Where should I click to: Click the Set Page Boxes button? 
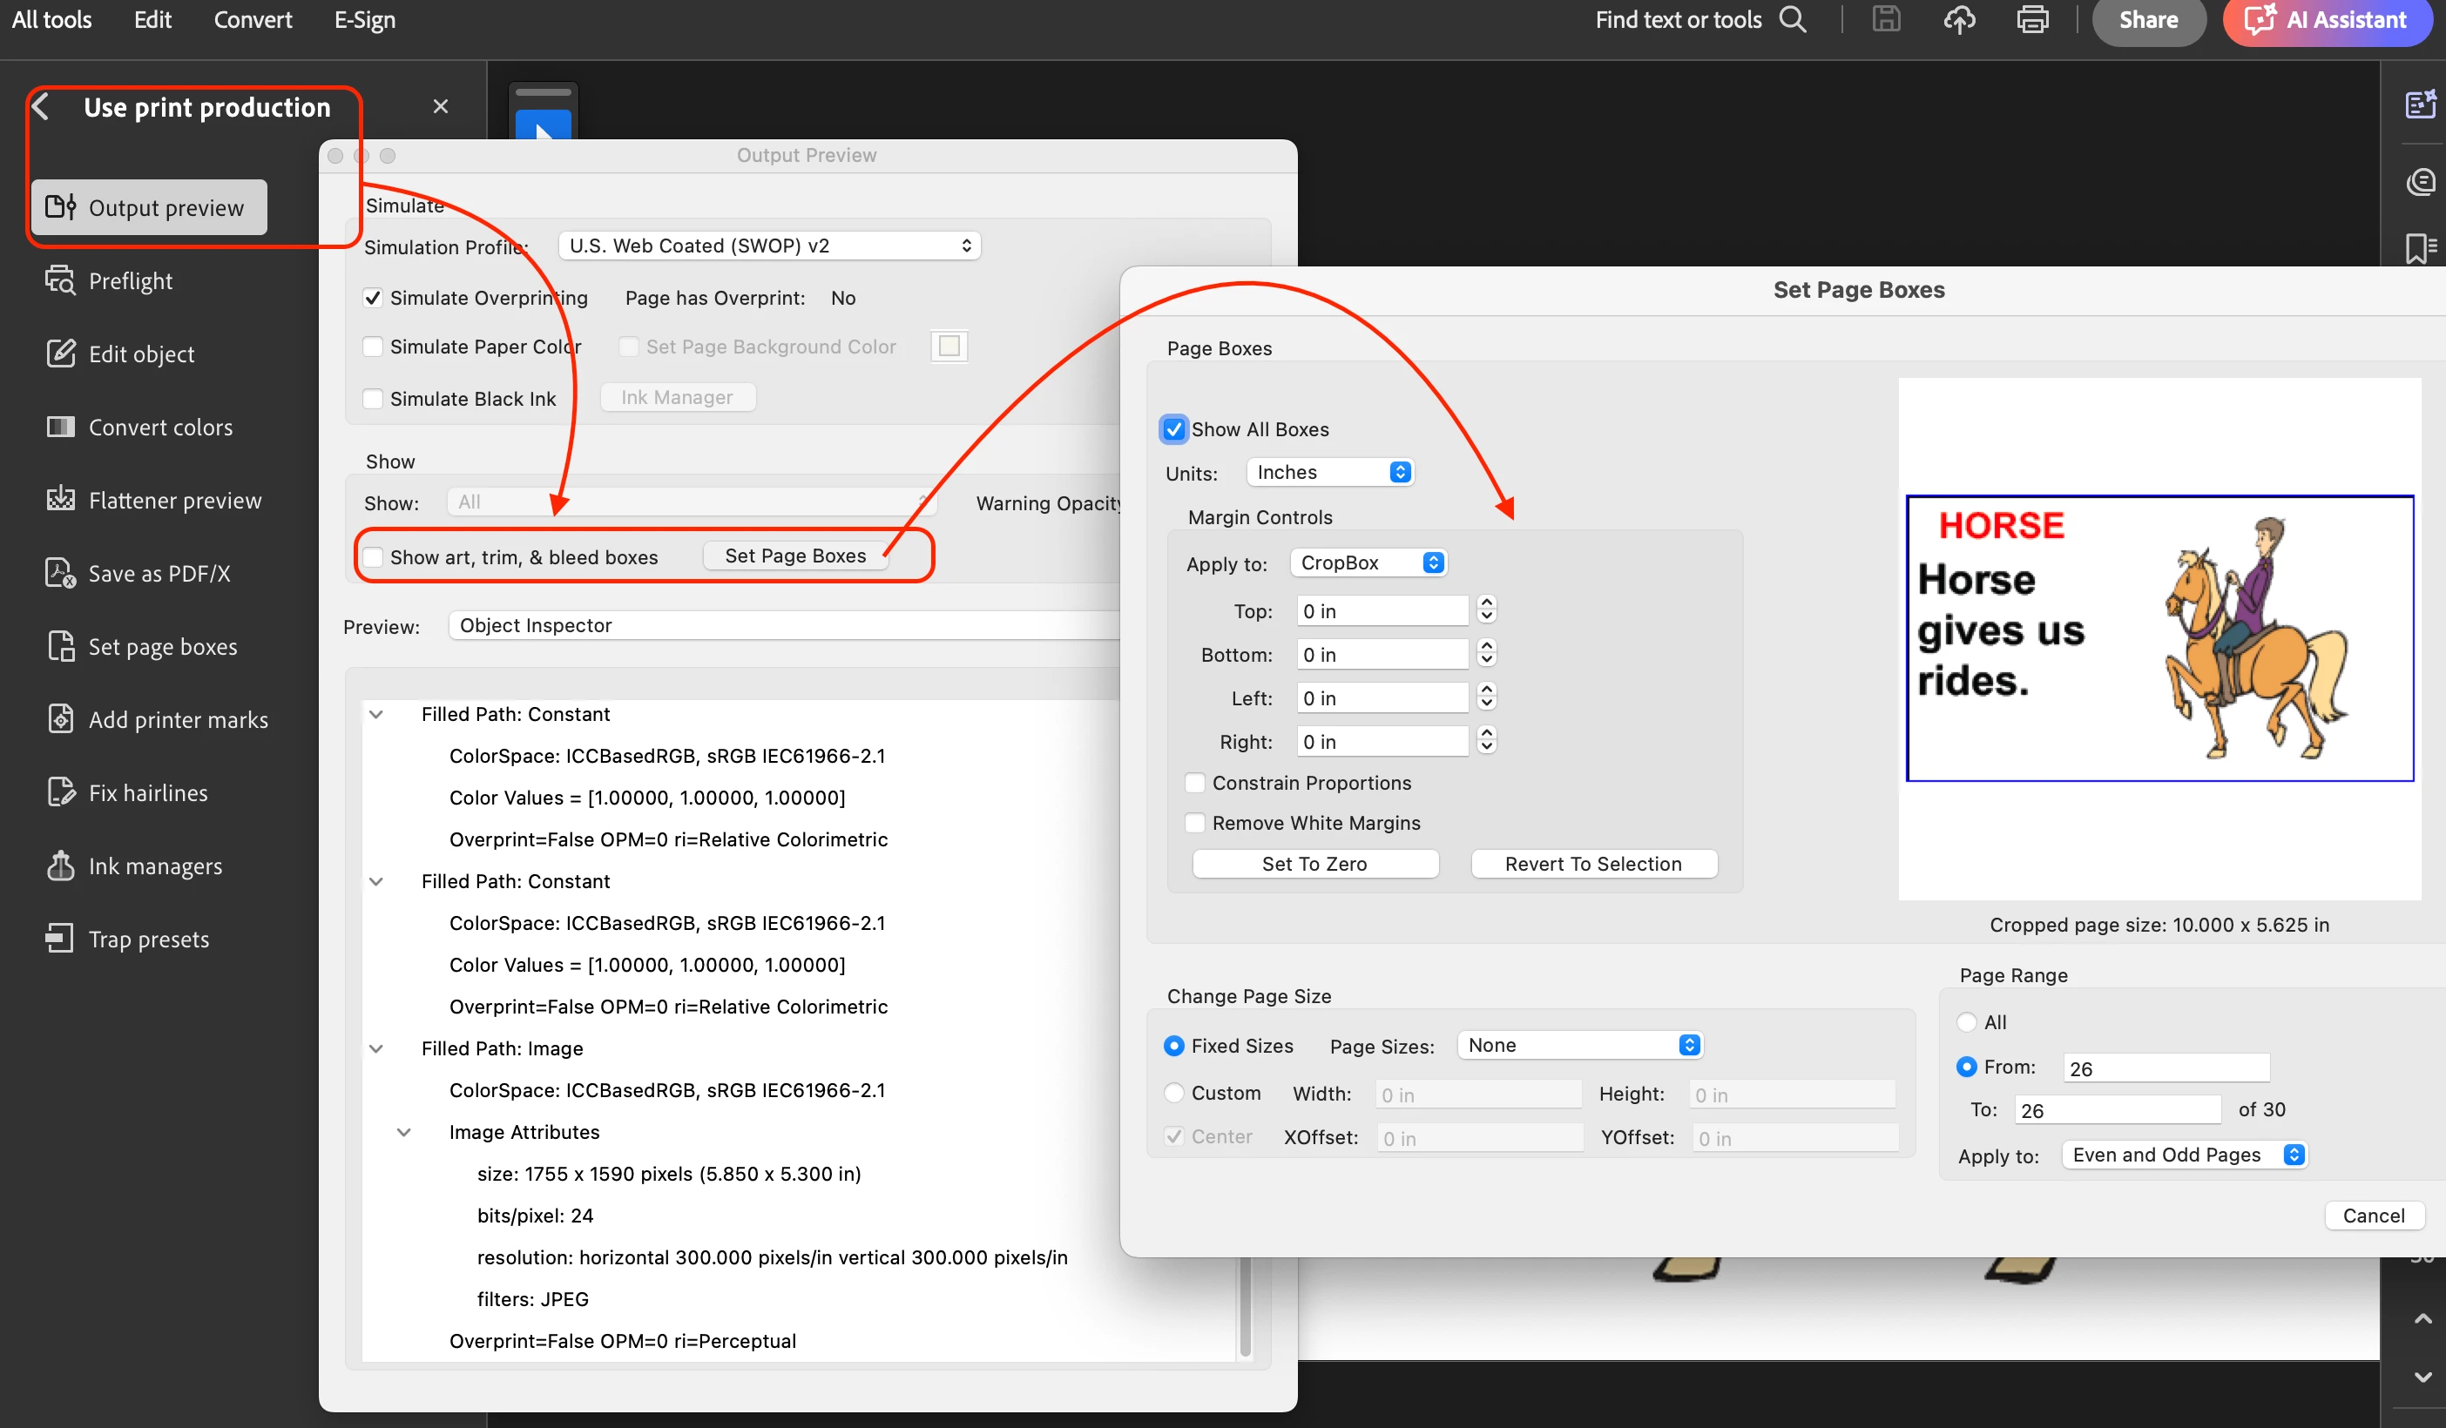click(x=795, y=556)
